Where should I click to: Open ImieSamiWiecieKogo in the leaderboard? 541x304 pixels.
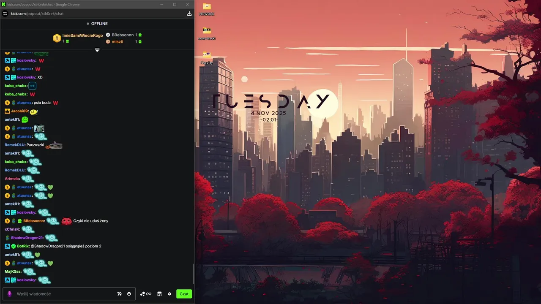click(82, 35)
